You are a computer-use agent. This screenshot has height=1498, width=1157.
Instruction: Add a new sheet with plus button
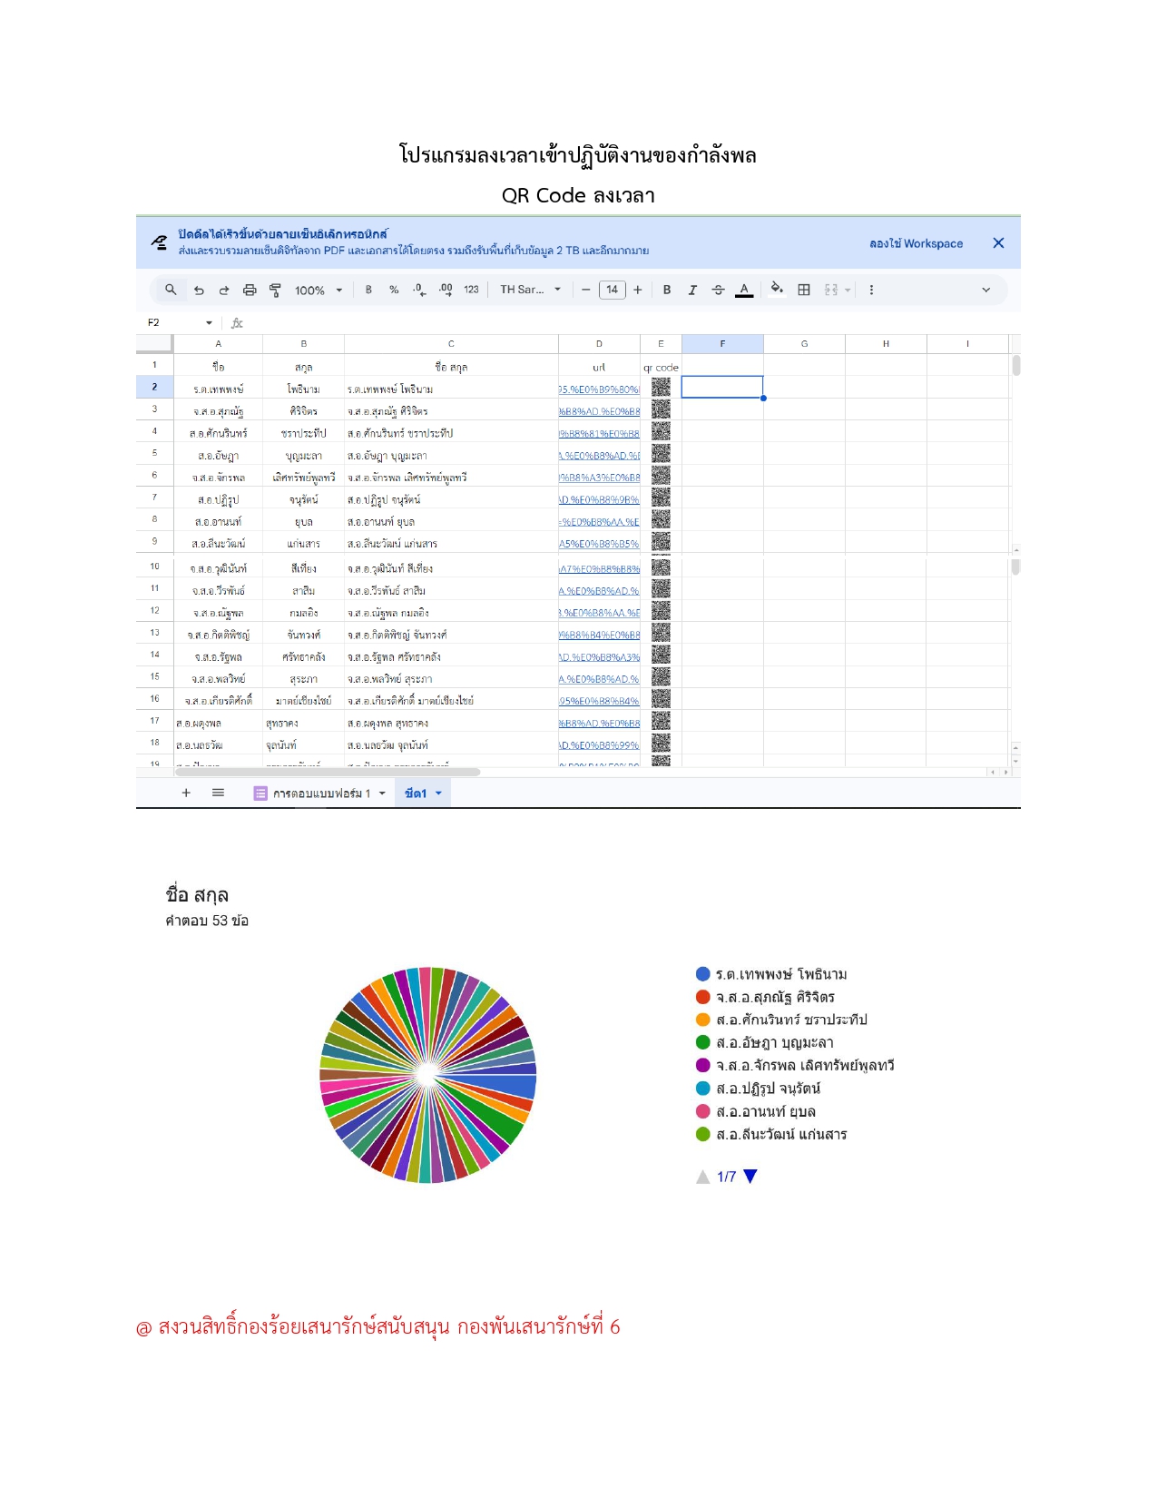[186, 793]
